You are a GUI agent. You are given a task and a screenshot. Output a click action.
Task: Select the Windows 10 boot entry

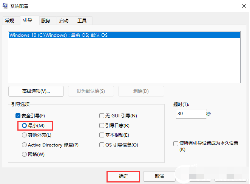click(59, 35)
